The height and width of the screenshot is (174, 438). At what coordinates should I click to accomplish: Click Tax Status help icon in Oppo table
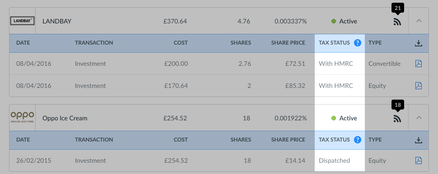pos(358,140)
